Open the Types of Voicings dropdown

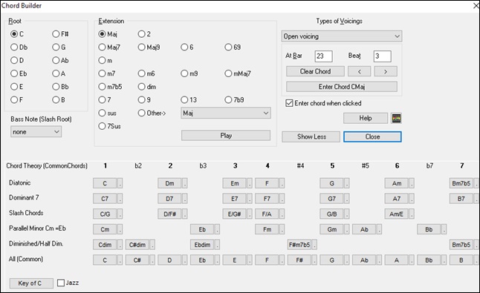342,36
